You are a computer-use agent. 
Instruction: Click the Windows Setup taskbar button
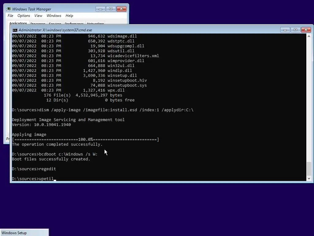24,233
